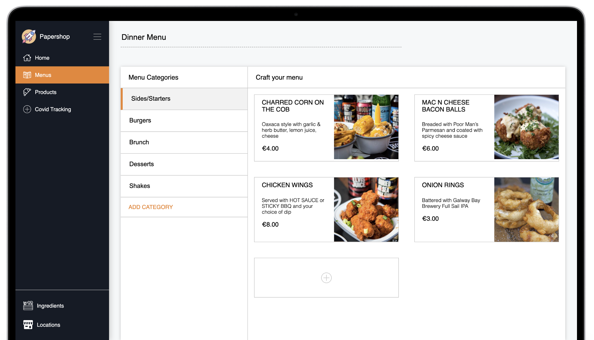Click the Products tag icon
594x340 pixels.
[x=27, y=92]
